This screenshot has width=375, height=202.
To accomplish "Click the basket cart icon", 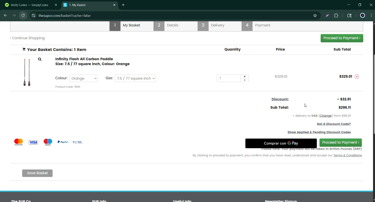I will (x=24, y=49).
